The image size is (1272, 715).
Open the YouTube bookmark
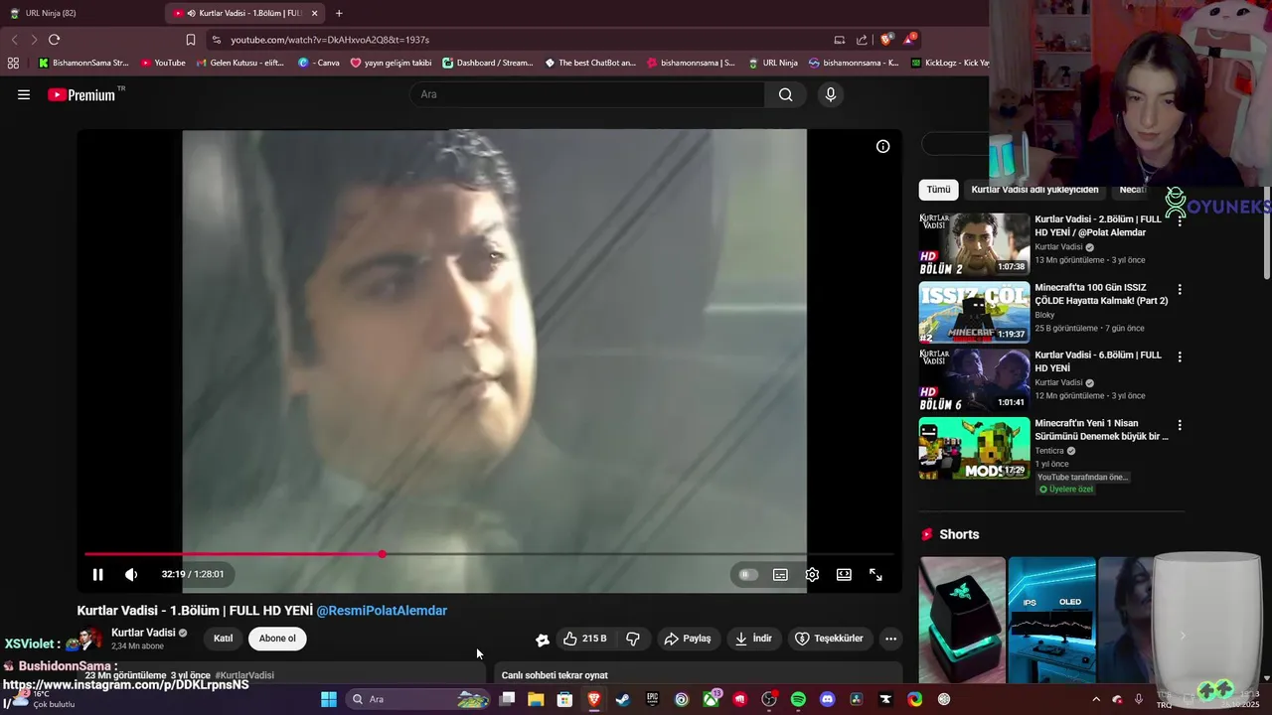(x=163, y=63)
